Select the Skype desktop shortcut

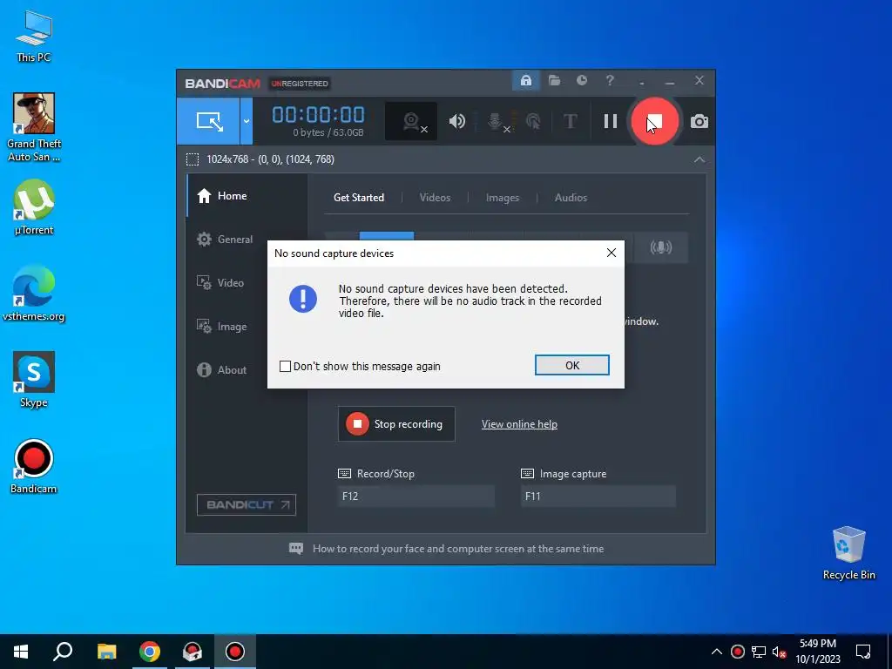pos(34,380)
